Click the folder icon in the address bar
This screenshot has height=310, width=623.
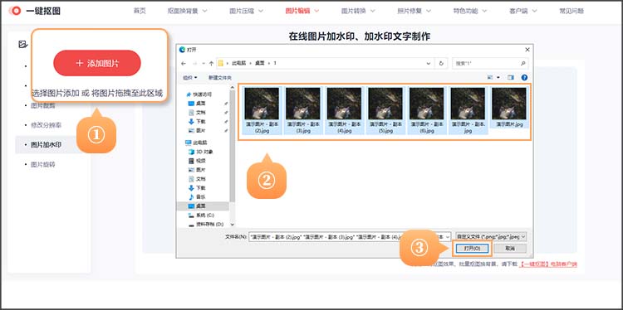click(221, 64)
